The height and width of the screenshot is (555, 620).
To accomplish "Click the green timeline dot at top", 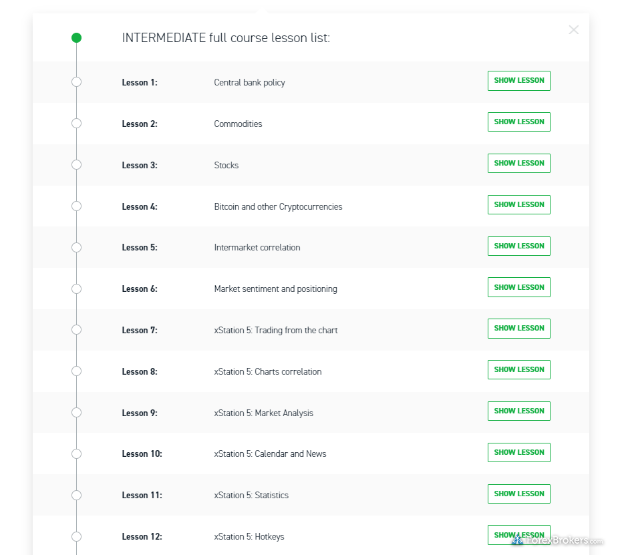I will (x=76, y=38).
